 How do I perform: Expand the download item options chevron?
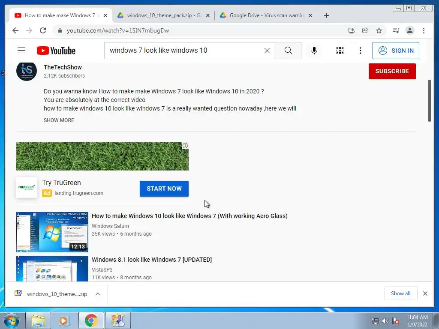tap(98, 294)
